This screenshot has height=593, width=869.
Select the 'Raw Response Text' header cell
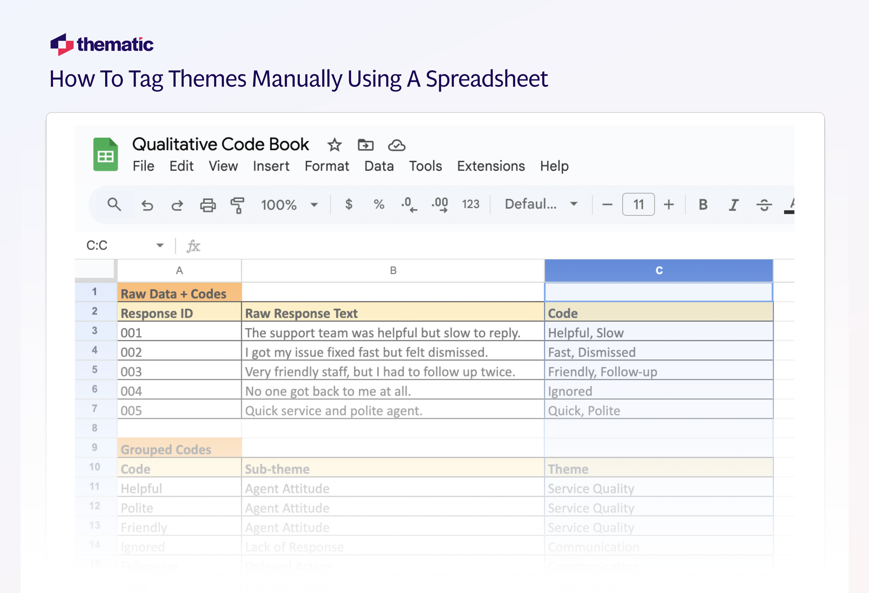click(x=393, y=312)
